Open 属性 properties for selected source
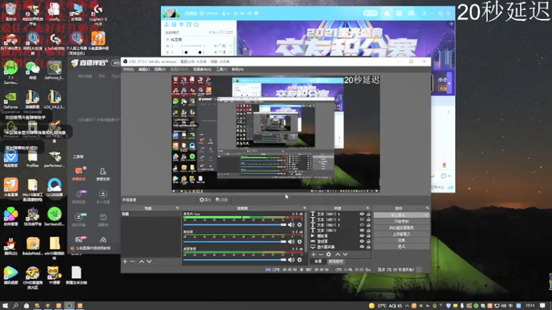Image resolution: width=552 pixels, height=310 pixels. pyautogui.click(x=205, y=200)
